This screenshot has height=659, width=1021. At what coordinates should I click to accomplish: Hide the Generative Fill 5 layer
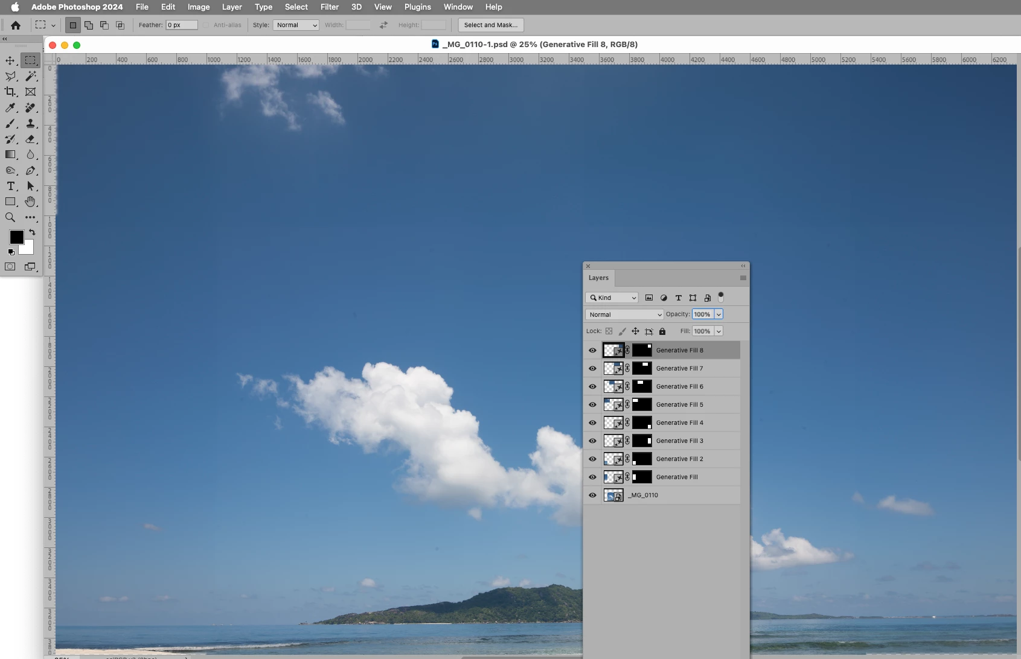point(592,404)
